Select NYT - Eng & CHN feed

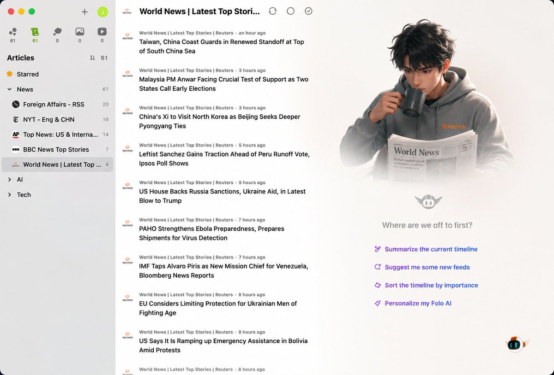click(57, 119)
